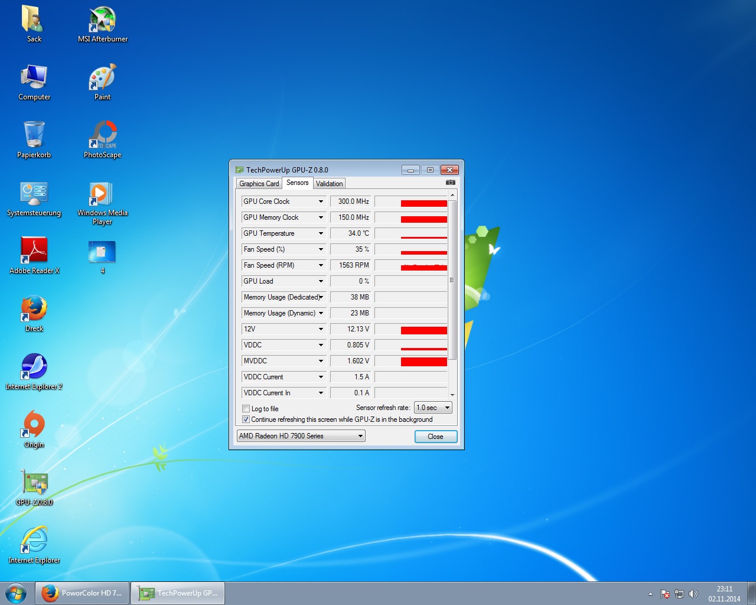Click the GPU-Z screenshot camera icon
The image size is (756, 605).
pyautogui.click(x=451, y=183)
